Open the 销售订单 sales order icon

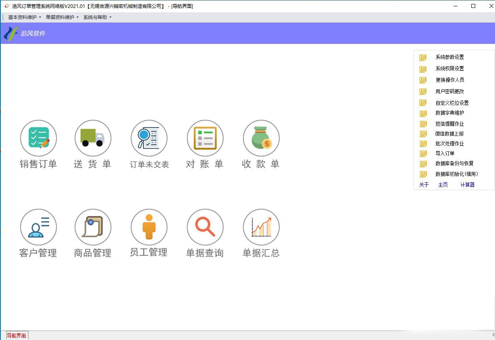(x=38, y=138)
